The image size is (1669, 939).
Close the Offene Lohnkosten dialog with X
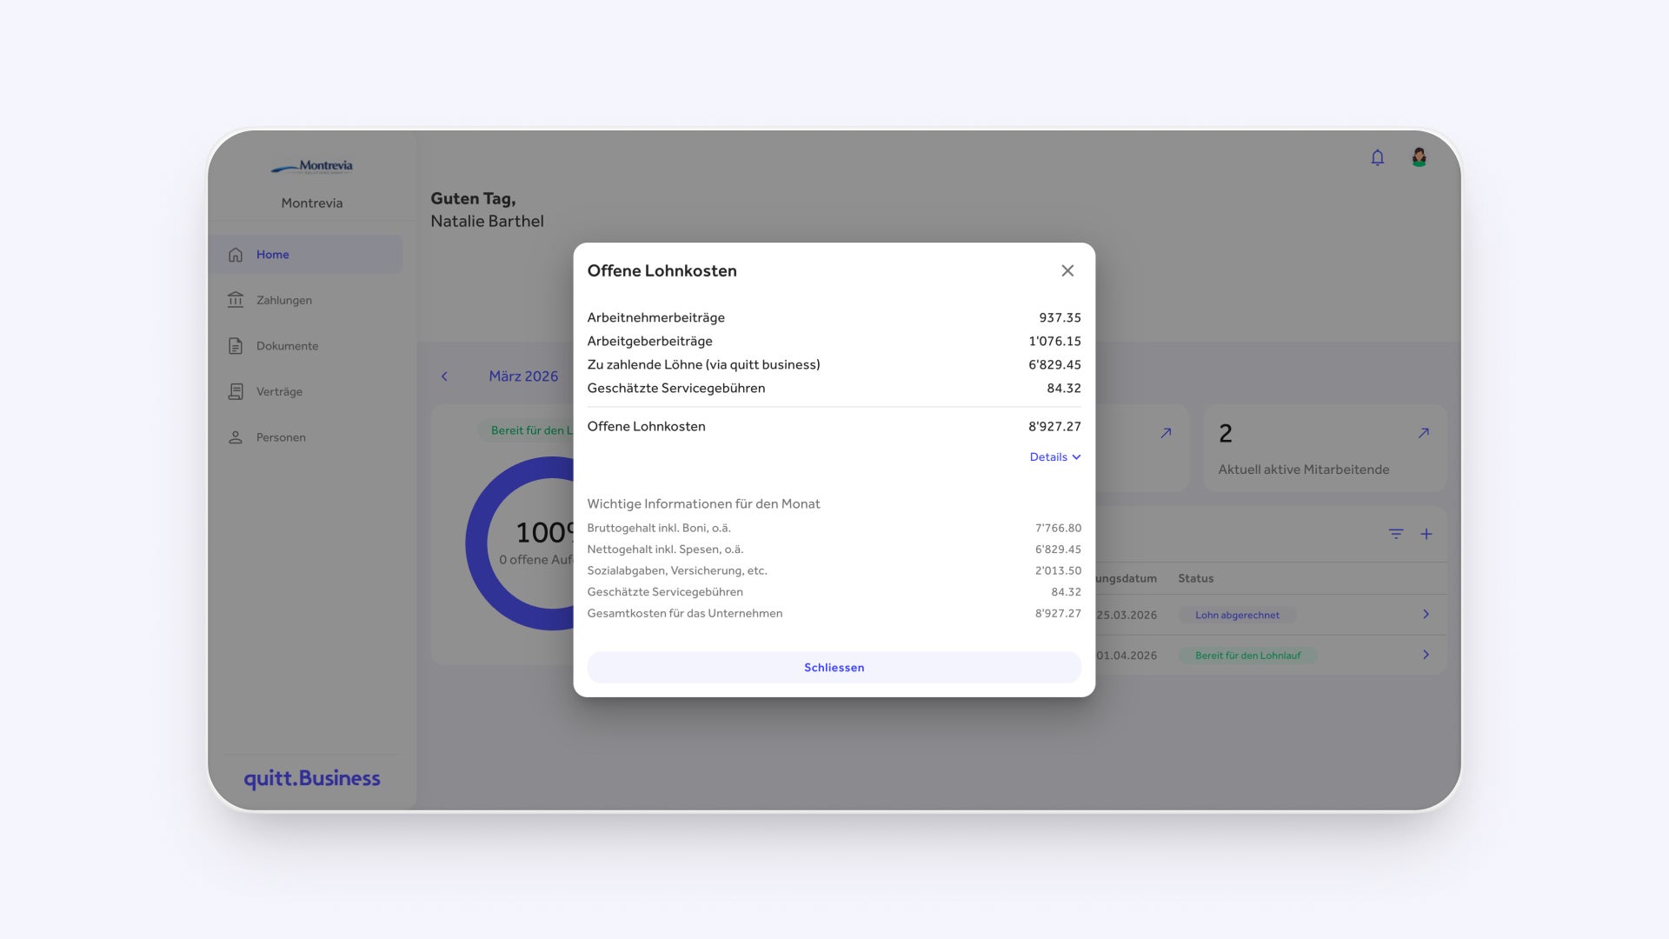[x=1067, y=270]
